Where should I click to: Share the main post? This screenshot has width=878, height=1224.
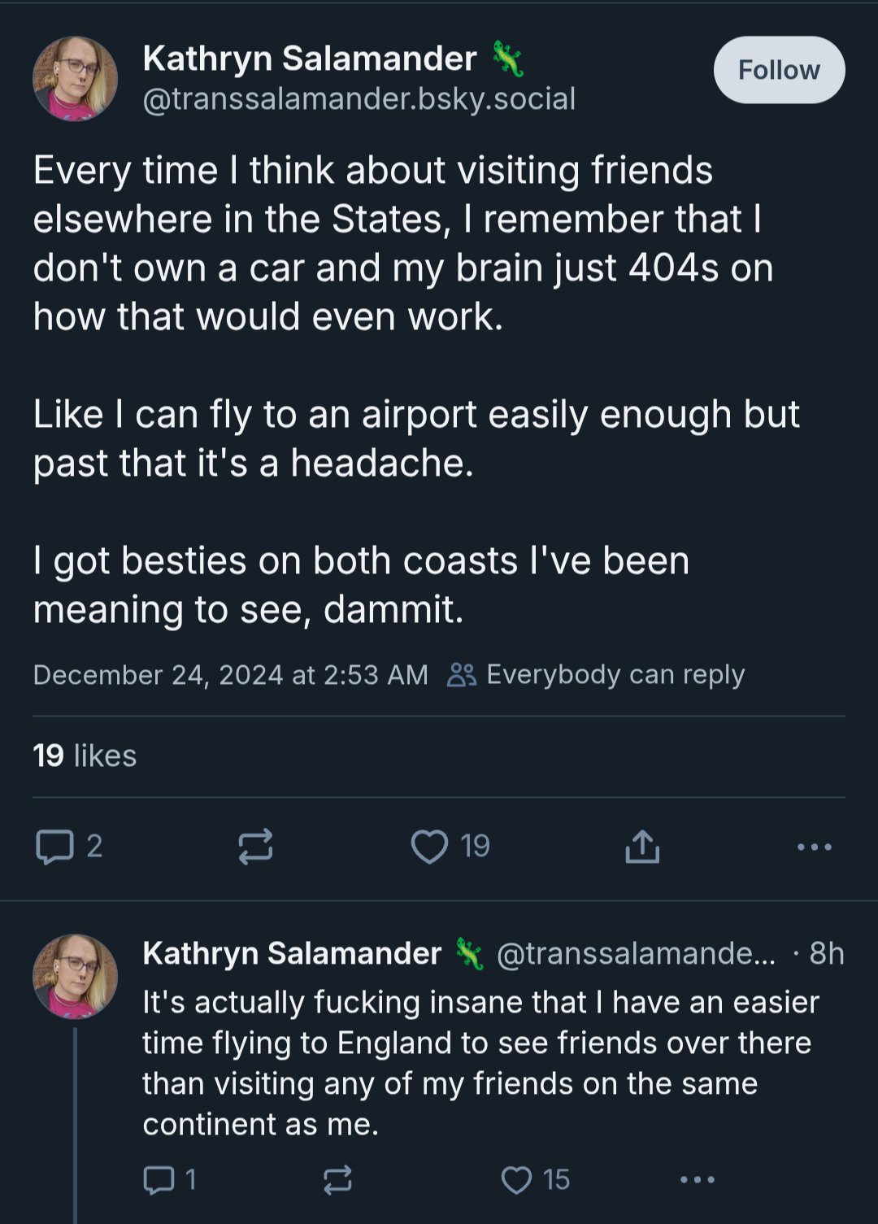642,847
